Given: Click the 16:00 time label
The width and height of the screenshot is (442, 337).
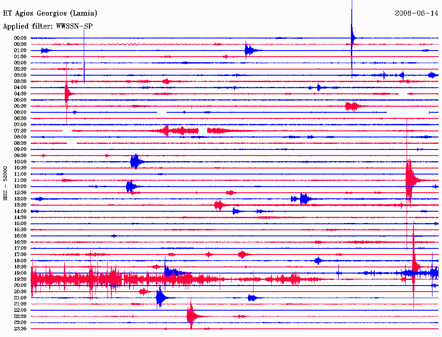Looking at the screenshot, I should (x=20, y=236).
